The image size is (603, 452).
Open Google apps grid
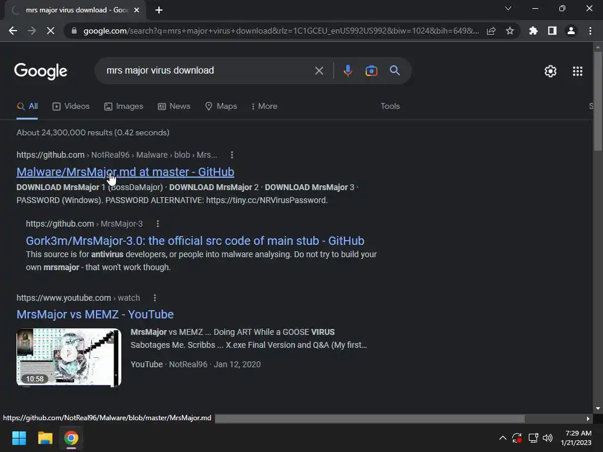click(x=578, y=71)
